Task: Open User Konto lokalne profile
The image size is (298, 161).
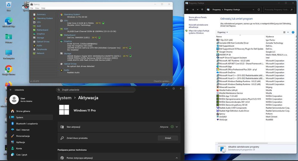Action: point(21,99)
